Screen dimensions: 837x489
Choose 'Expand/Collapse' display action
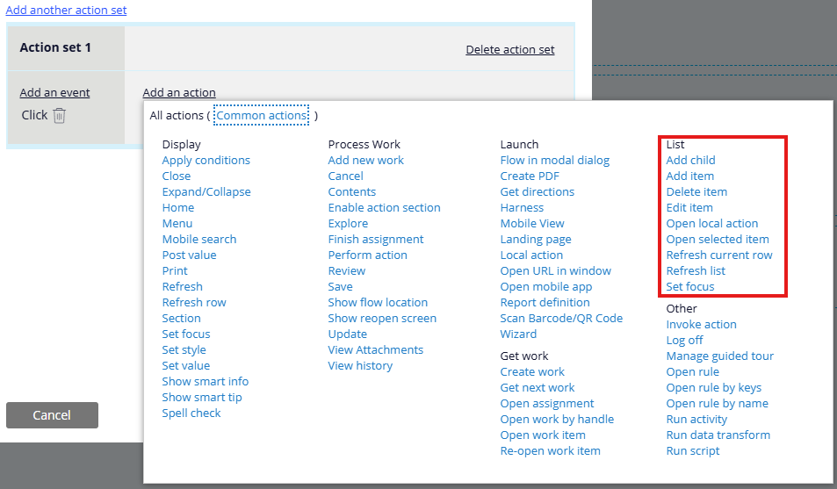(206, 191)
